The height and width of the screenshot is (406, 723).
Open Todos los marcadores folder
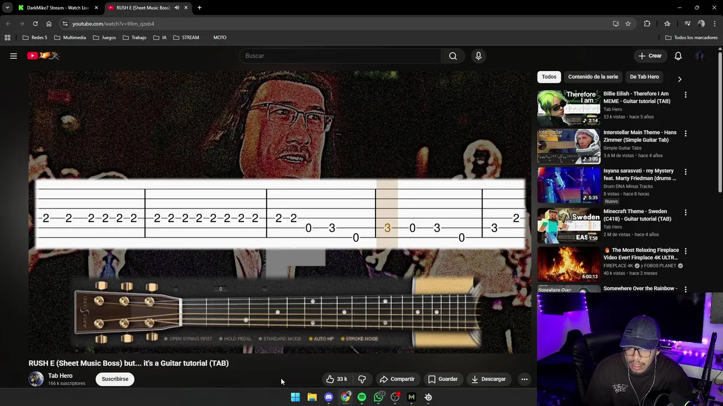pos(691,38)
